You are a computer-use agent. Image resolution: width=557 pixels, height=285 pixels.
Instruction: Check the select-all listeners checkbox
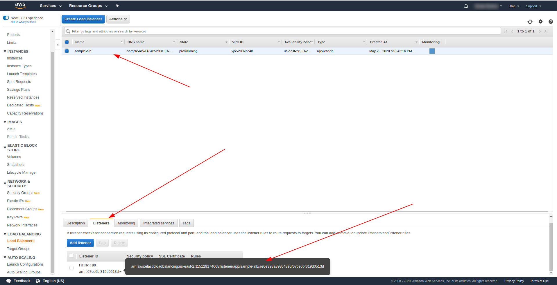click(71, 256)
